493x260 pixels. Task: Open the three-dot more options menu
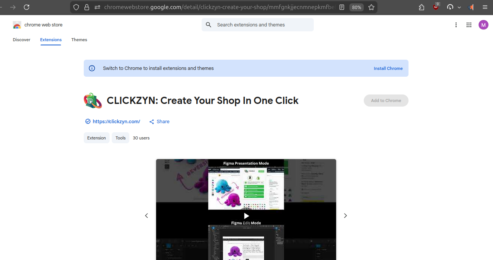click(456, 25)
